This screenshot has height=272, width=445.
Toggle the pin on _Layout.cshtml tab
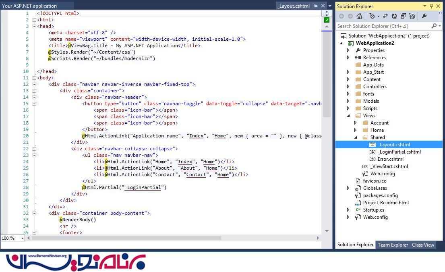pos(316,6)
